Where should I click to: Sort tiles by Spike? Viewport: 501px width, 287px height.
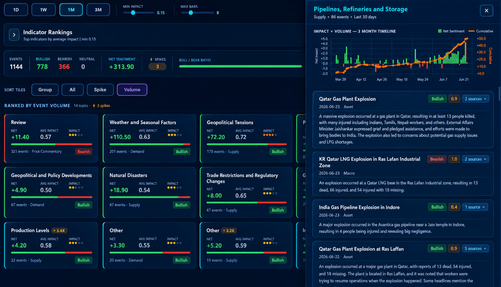pyautogui.click(x=100, y=90)
